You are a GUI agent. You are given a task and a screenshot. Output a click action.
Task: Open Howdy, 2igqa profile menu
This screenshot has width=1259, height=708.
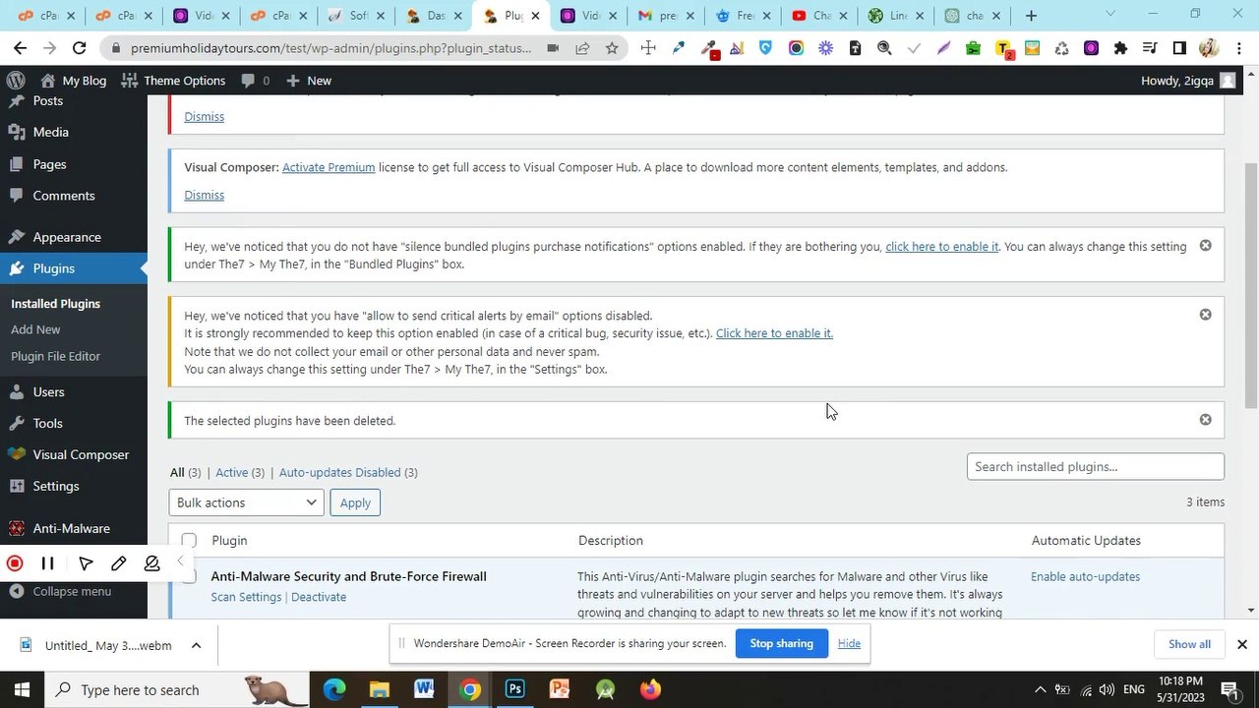(x=1188, y=81)
